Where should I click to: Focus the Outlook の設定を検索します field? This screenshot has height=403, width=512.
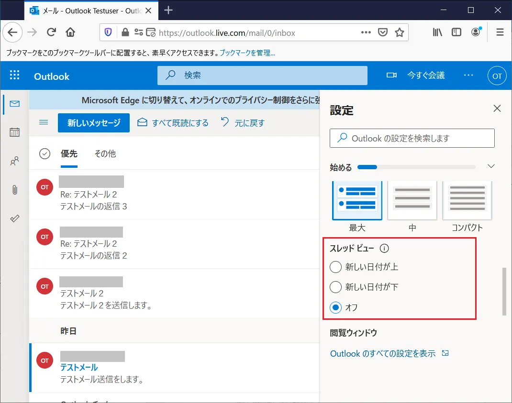point(412,138)
